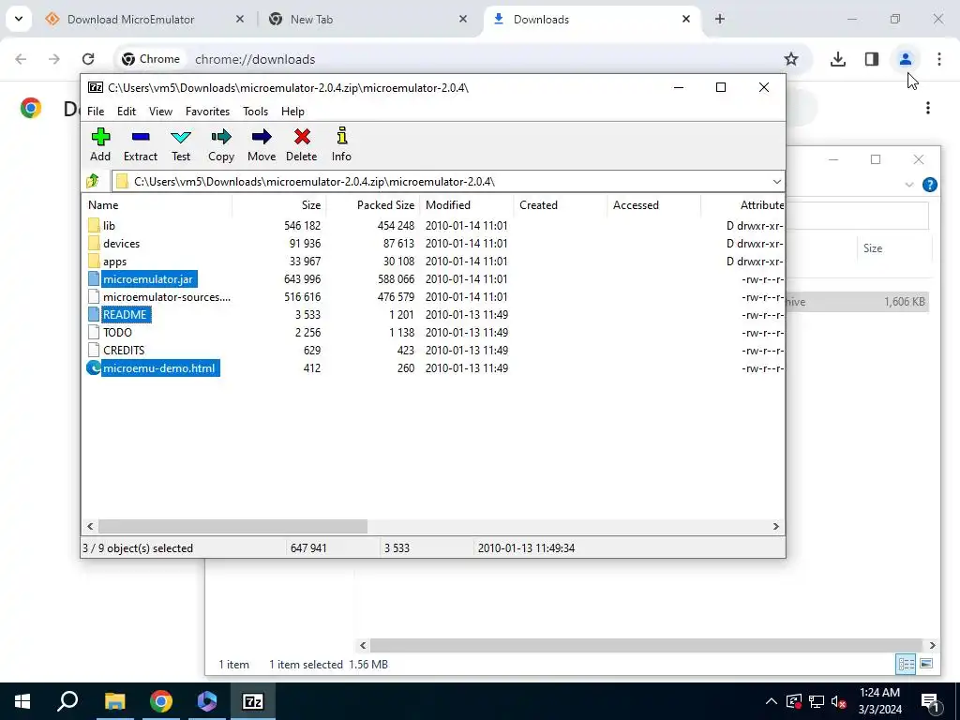Image resolution: width=960 pixels, height=720 pixels.
Task: Click the red Delete icon
Action: click(302, 137)
